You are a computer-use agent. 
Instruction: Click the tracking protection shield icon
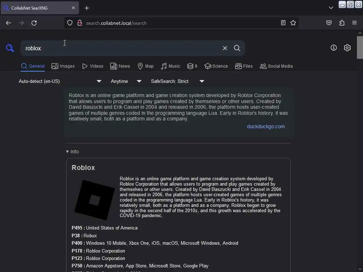tap(70, 23)
